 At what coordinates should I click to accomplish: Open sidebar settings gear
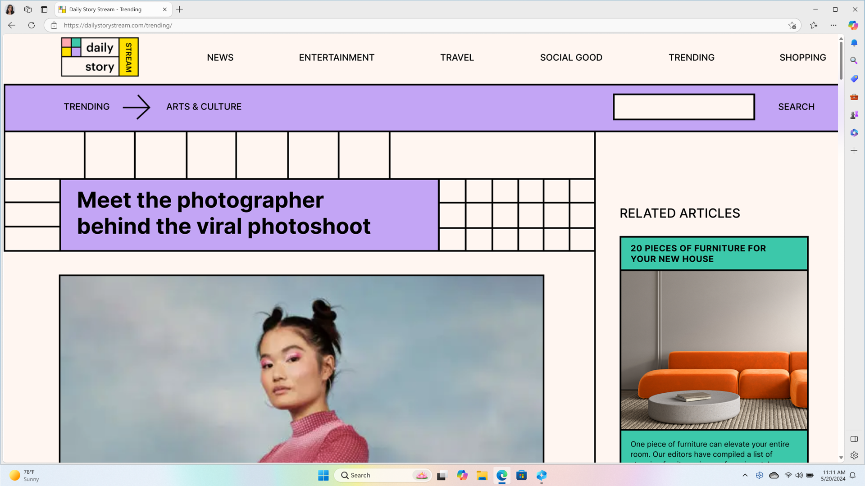[854, 456]
